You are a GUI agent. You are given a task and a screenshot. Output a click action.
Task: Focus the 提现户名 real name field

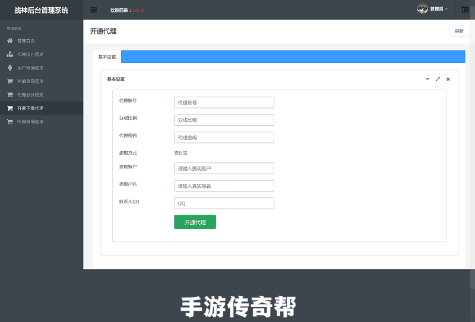(x=224, y=186)
